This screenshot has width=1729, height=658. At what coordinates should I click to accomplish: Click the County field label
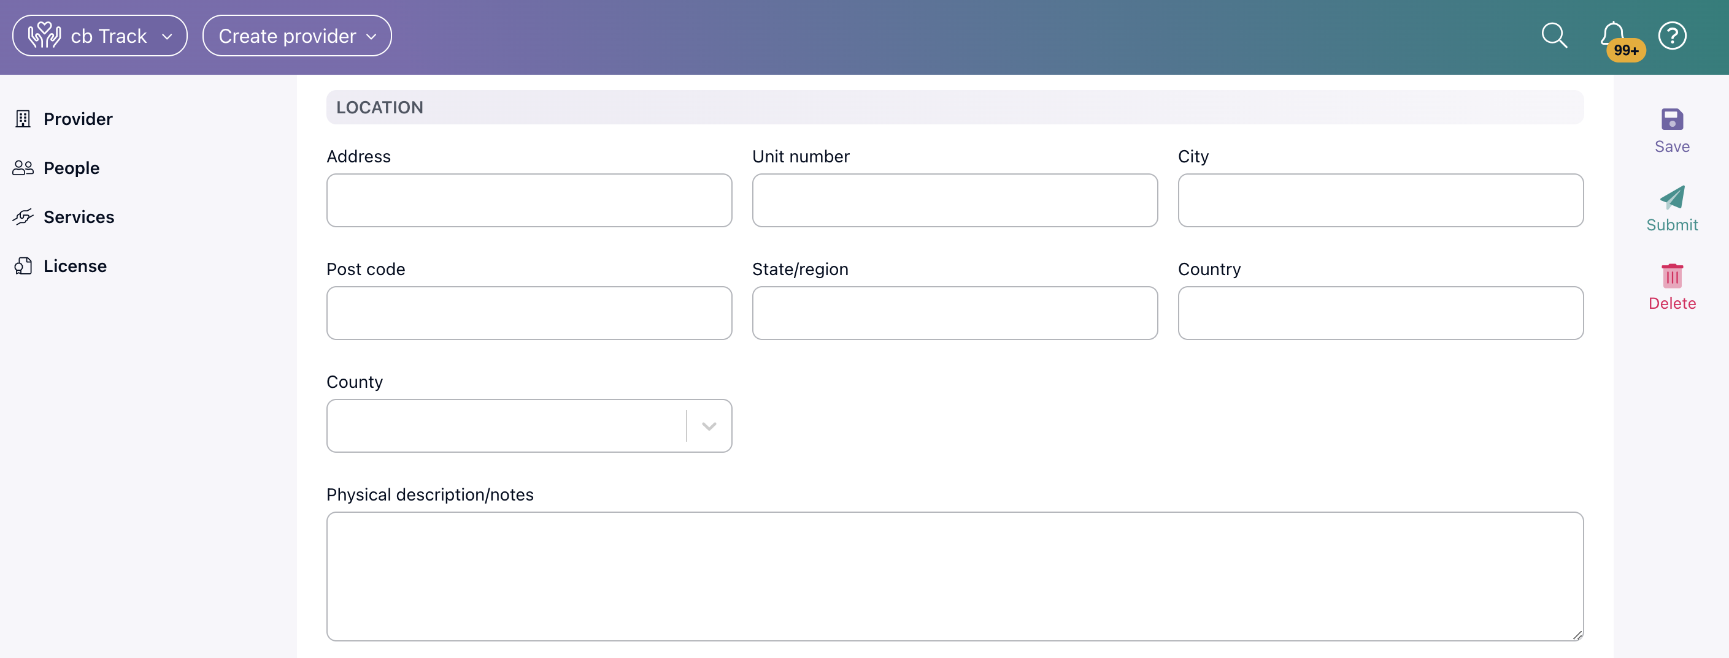click(355, 381)
